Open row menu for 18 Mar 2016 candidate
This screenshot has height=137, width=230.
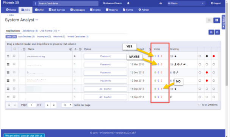click(x=8, y=64)
